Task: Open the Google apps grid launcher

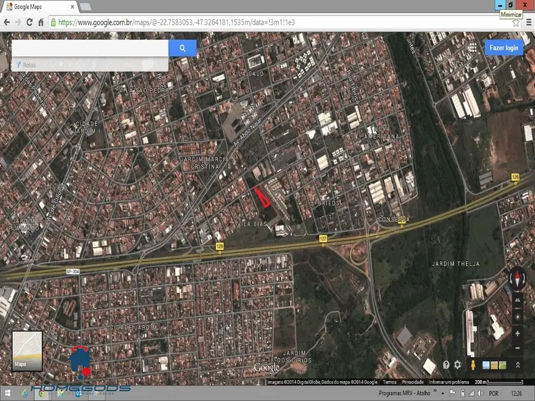Action: point(473,48)
